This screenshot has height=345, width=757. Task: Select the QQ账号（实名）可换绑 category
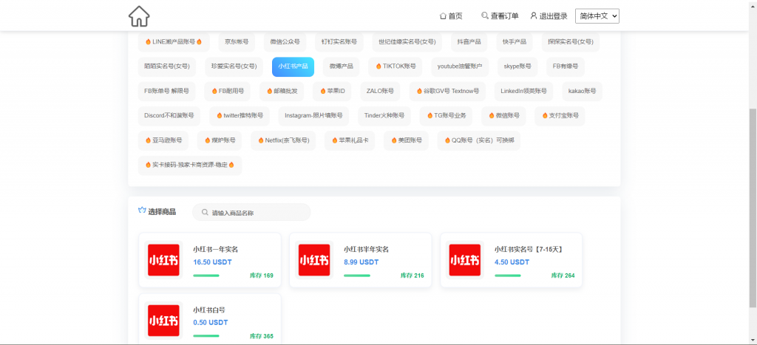coord(479,141)
